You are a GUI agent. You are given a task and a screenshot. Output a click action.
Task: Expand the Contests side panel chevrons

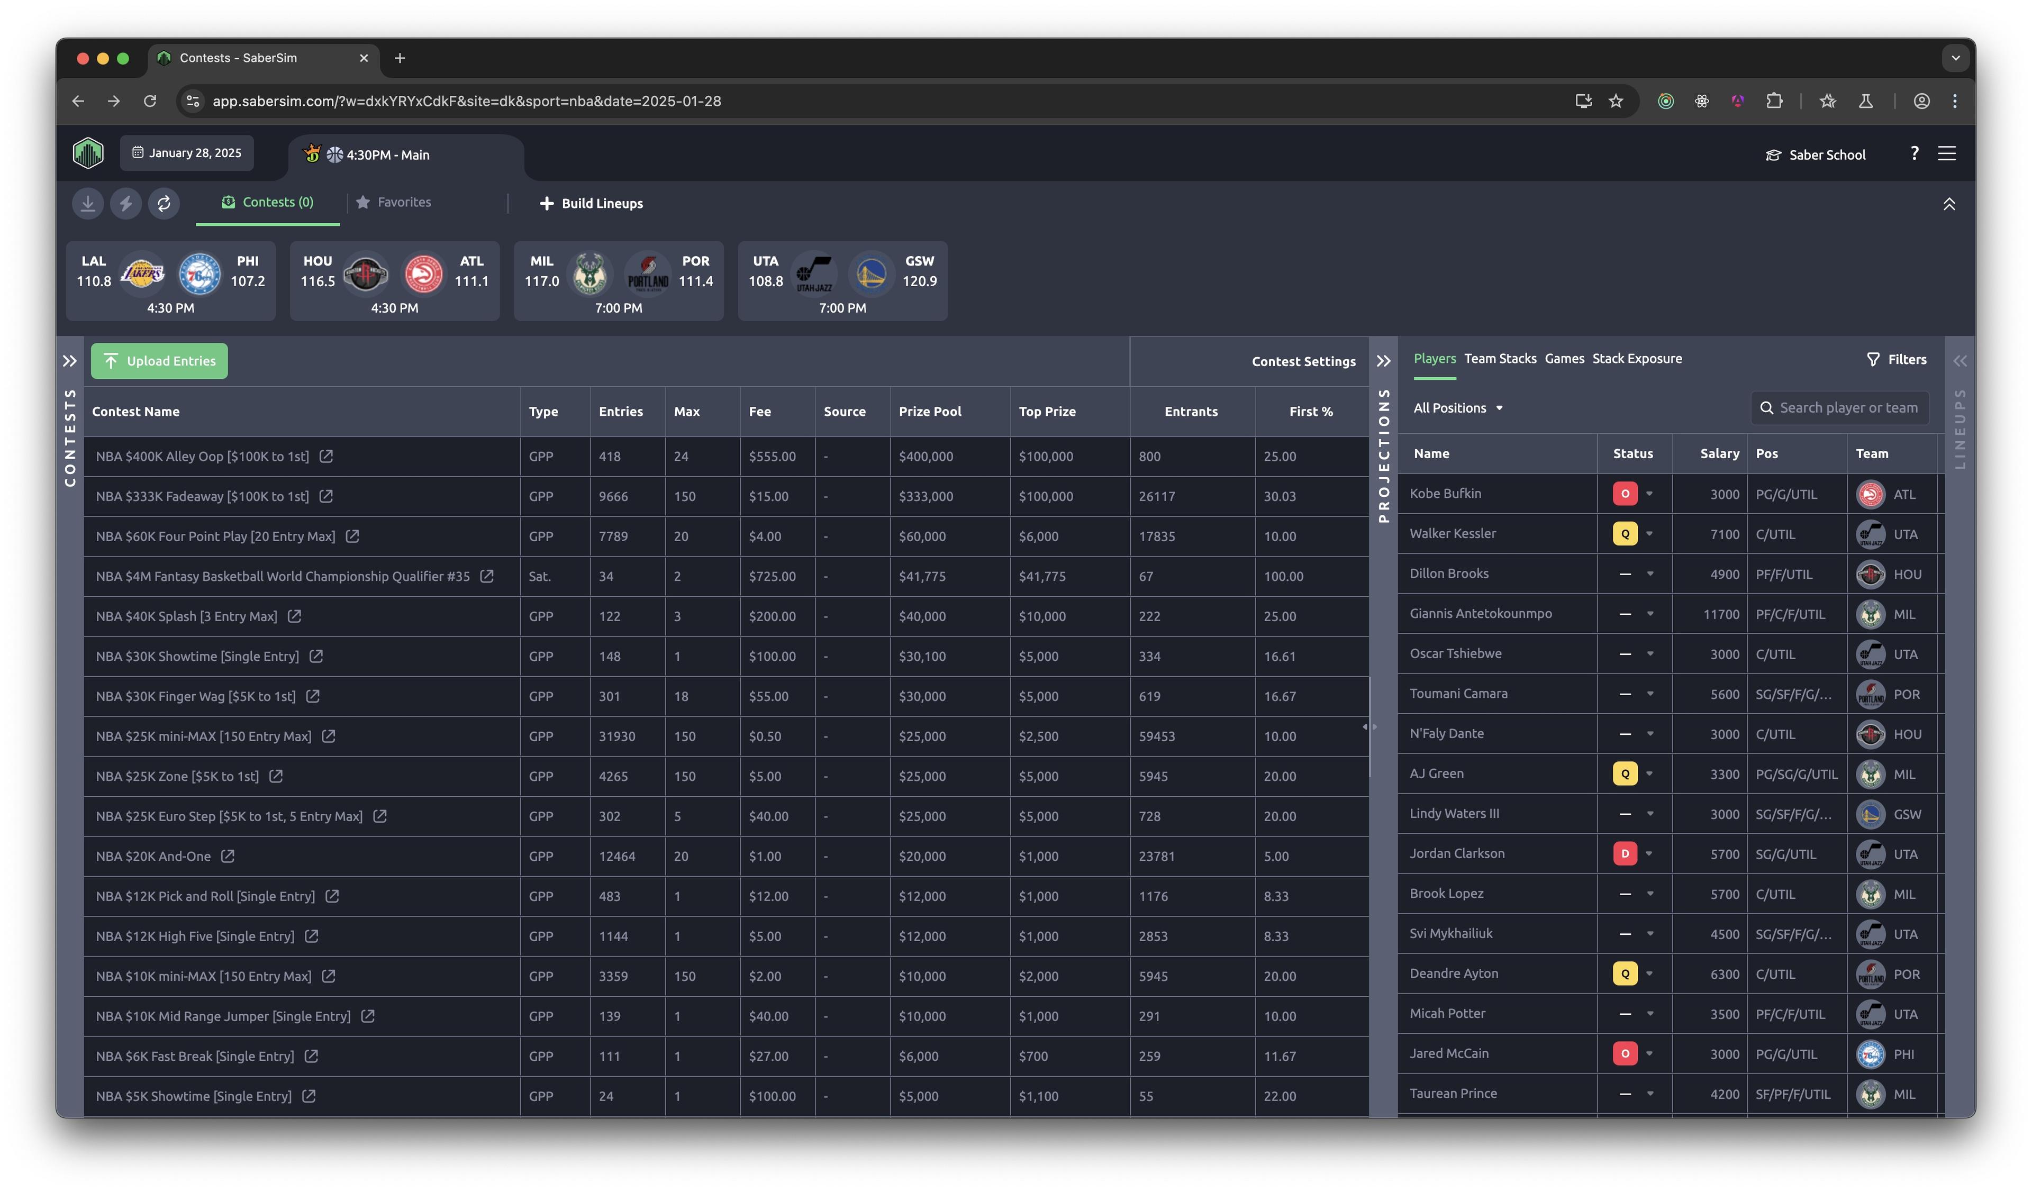coord(69,361)
